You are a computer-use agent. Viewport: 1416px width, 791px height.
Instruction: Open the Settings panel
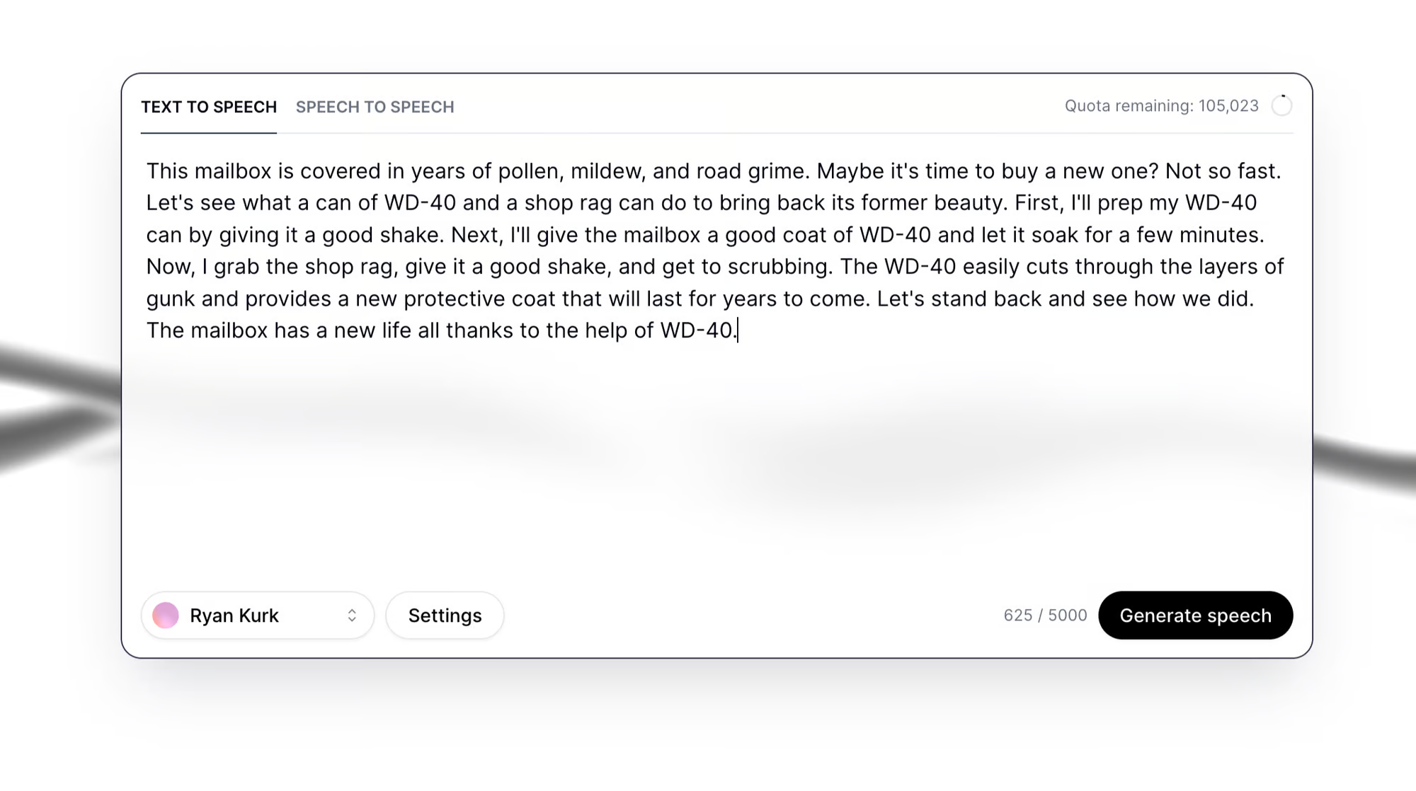[x=445, y=616]
